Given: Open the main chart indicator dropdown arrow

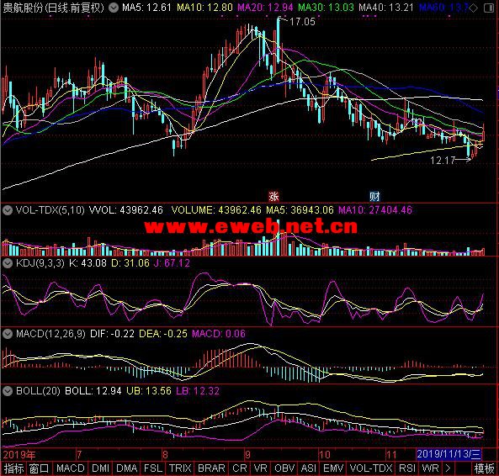Looking at the screenshot, I should (113, 8).
